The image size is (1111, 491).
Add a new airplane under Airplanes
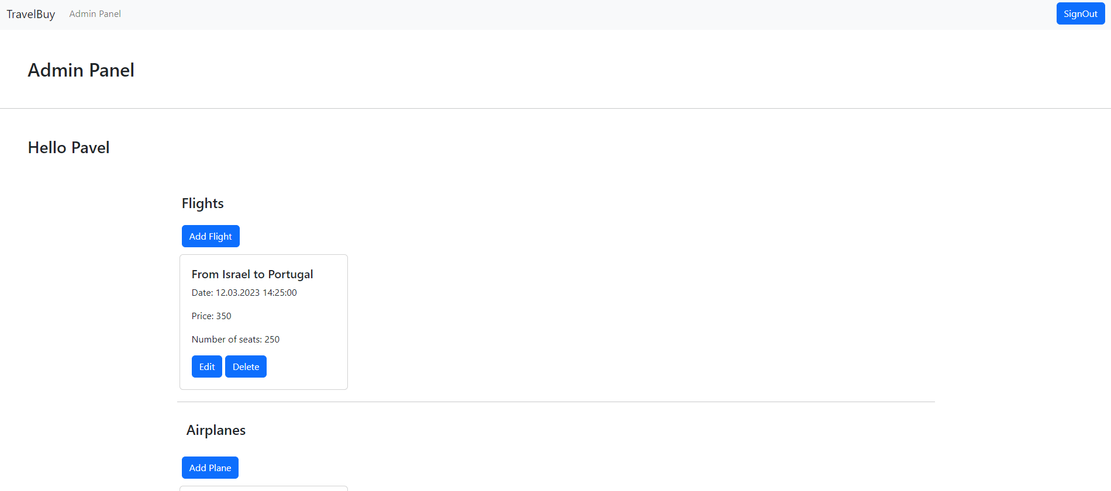tap(210, 468)
